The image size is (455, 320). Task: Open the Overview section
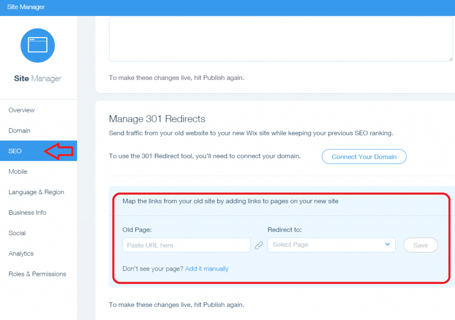click(x=21, y=110)
